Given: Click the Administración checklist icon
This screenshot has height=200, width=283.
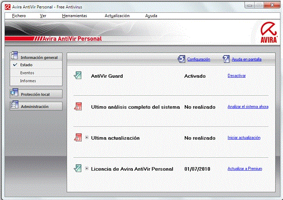Looking at the screenshot, I should (x=15, y=105).
